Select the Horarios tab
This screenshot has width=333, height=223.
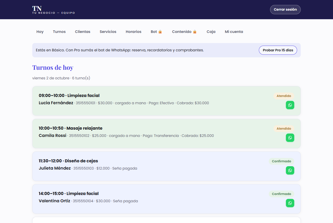coord(133,32)
